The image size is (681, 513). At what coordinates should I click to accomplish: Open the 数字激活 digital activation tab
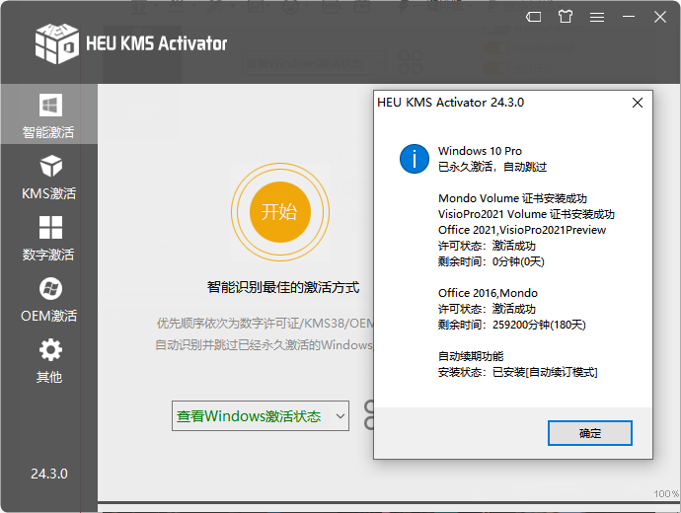coord(48,239)
